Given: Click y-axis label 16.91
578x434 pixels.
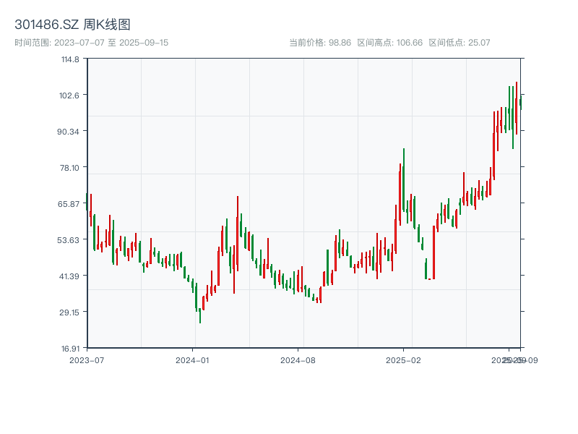Looking at the screenshot, I should 70,349.
